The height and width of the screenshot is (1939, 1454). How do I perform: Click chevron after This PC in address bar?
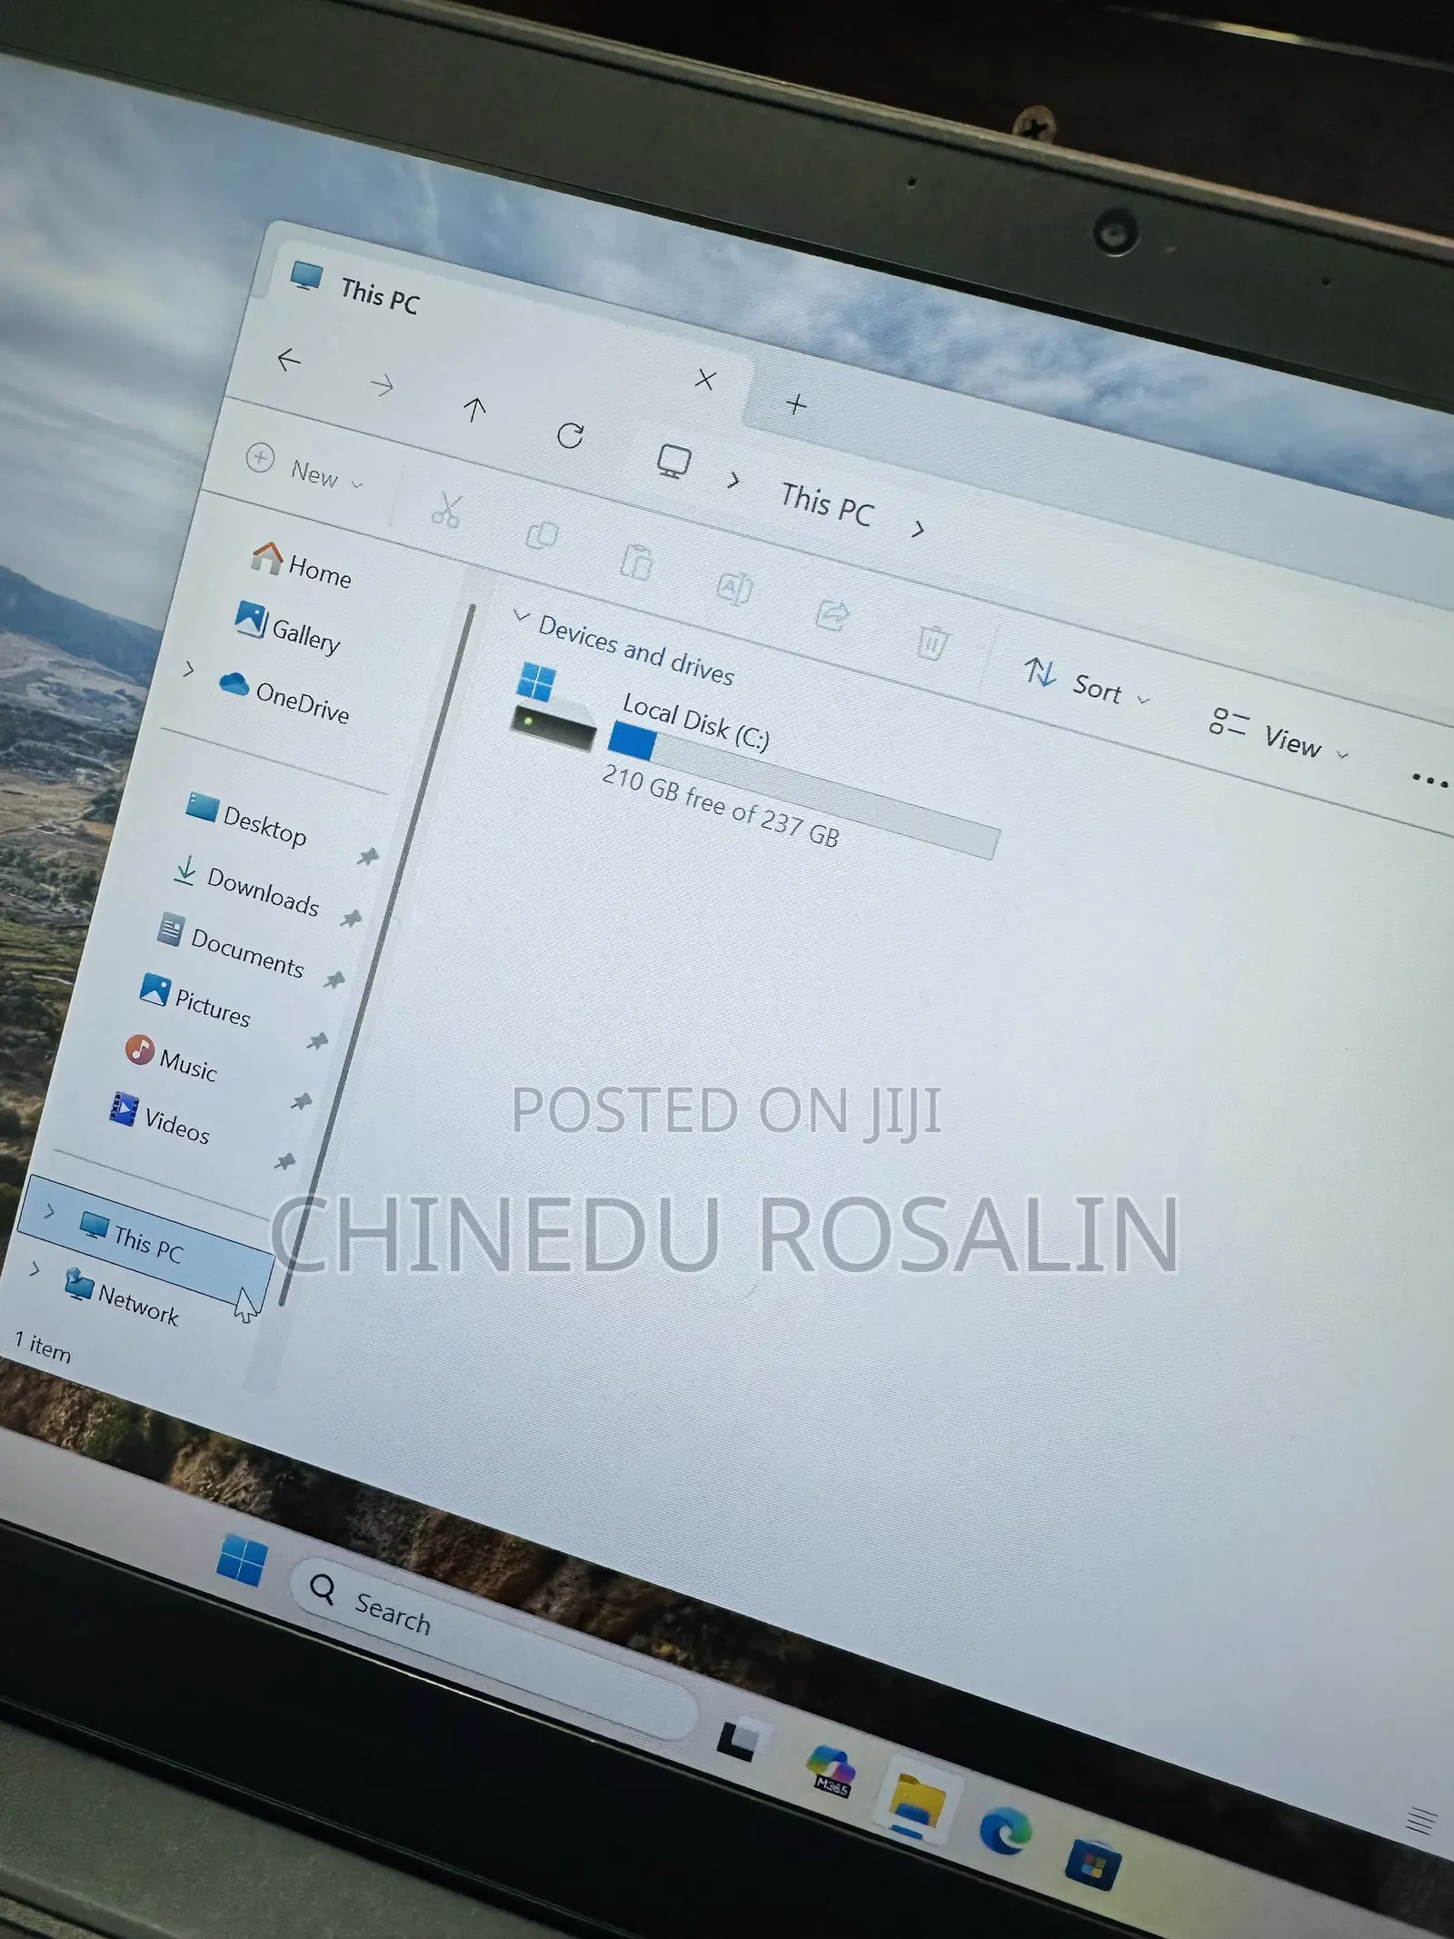(919, 529)
